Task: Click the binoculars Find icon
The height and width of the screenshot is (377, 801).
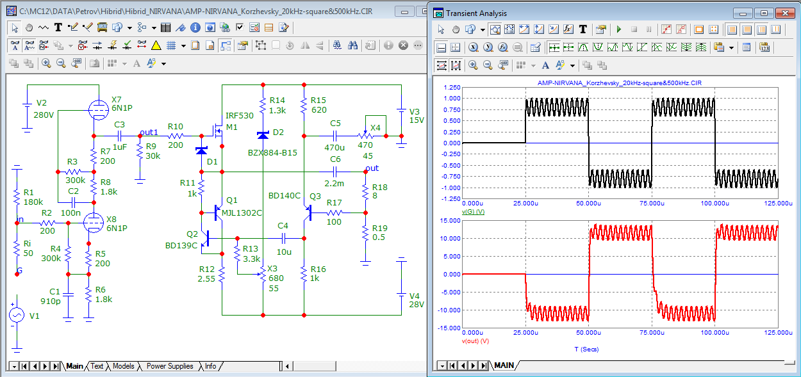Action: pyautogui.click(x=352, y=45)
